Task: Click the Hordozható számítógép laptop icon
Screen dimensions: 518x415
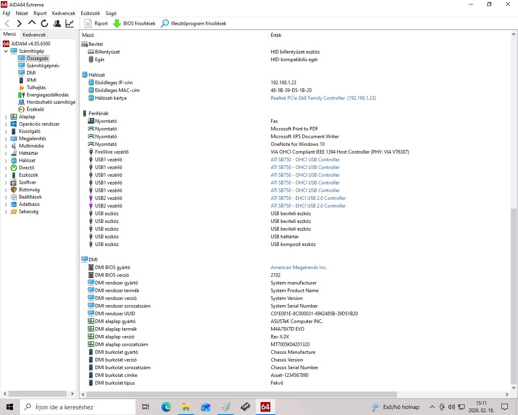Action: (21, 102)
